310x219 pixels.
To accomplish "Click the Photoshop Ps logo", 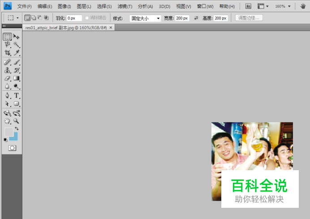I will pyautogui.click(x=8, y=6).
